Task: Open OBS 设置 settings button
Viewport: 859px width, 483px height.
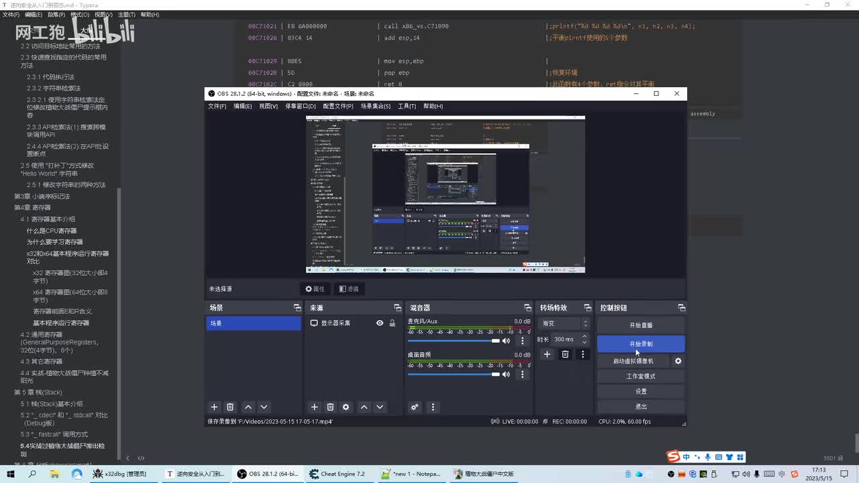Action: tap(641, 392)
